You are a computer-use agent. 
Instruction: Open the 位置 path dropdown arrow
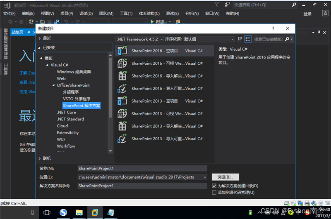pos(205,177)
